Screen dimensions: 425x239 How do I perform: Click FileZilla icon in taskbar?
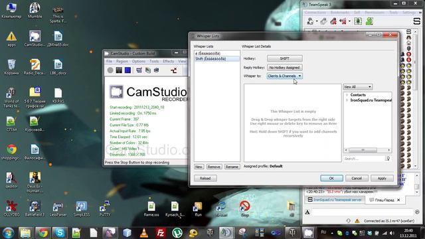point(161,233)
